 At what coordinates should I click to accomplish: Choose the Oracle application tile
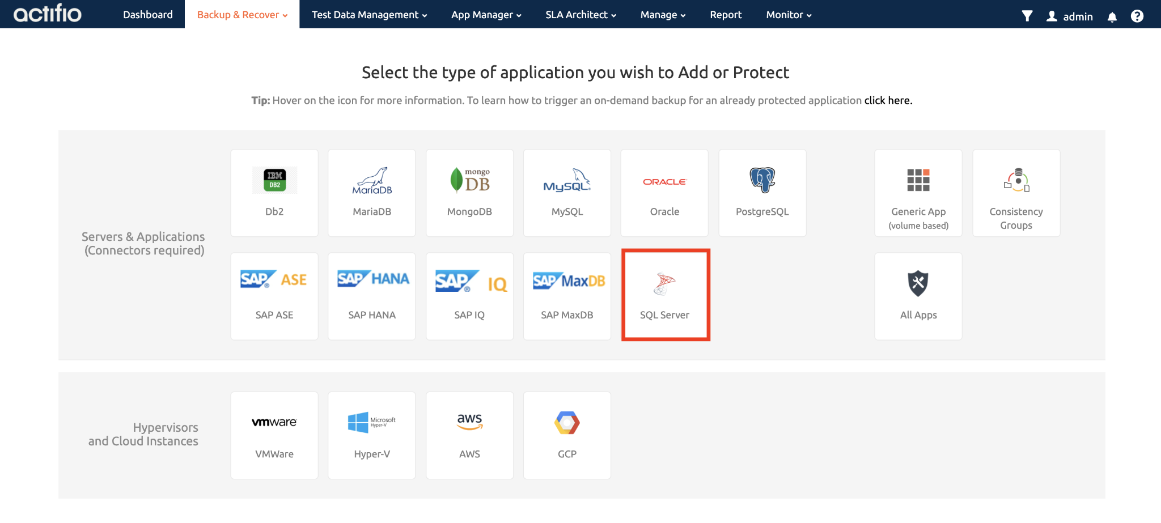[x=664, y=193]
